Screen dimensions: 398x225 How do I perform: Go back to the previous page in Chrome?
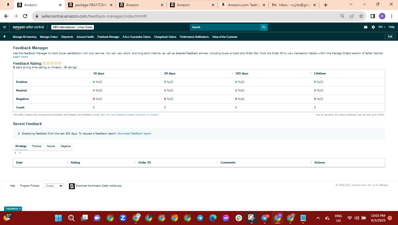click(x=6, y=16)
